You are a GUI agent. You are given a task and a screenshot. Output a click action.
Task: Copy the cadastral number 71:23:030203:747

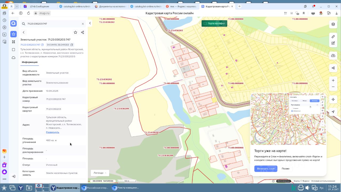tap(42, 45)
